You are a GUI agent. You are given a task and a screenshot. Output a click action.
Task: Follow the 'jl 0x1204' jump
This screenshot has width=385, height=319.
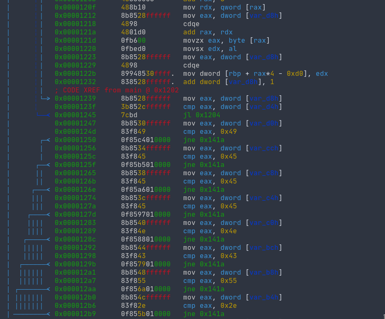pyautogui.click(x=201, y=115)
